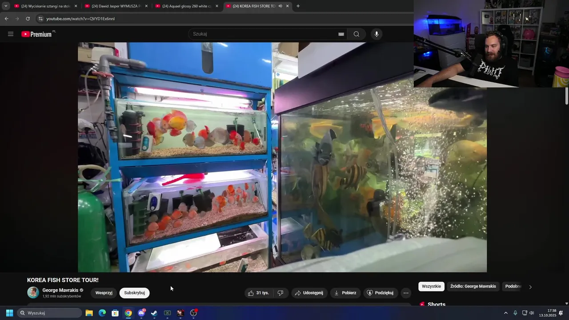Like the video with thumbs-up
569x320 pixels.
[258, 293]
